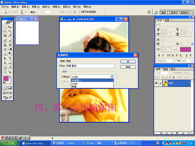This screenshot has height=146, width=195.
Task: Select the Zoom tool
Action: pyautogui.click(x=10, y=72)
